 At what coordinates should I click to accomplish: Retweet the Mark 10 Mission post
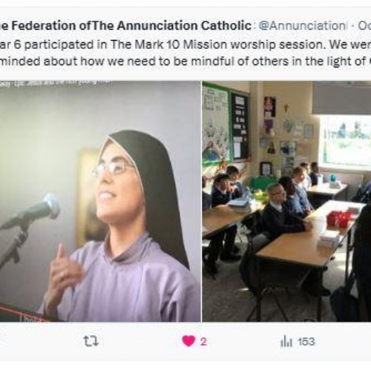tap(91, 341)
